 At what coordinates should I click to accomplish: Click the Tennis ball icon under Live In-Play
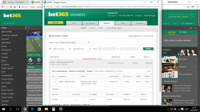tap(39, 60)
